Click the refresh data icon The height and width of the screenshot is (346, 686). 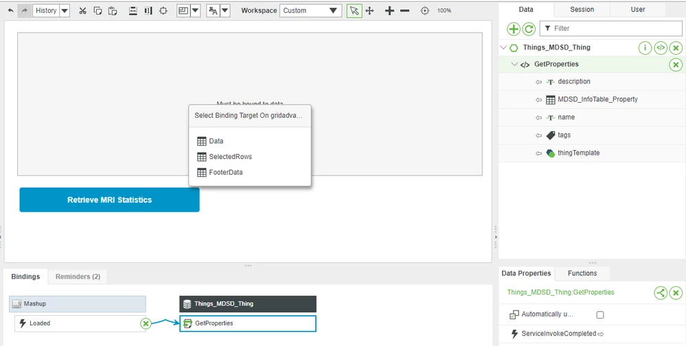pos(529,29)
